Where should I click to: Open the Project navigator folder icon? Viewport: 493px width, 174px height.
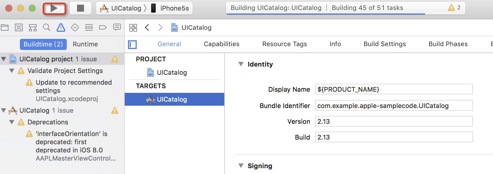(x=5, y=28)
